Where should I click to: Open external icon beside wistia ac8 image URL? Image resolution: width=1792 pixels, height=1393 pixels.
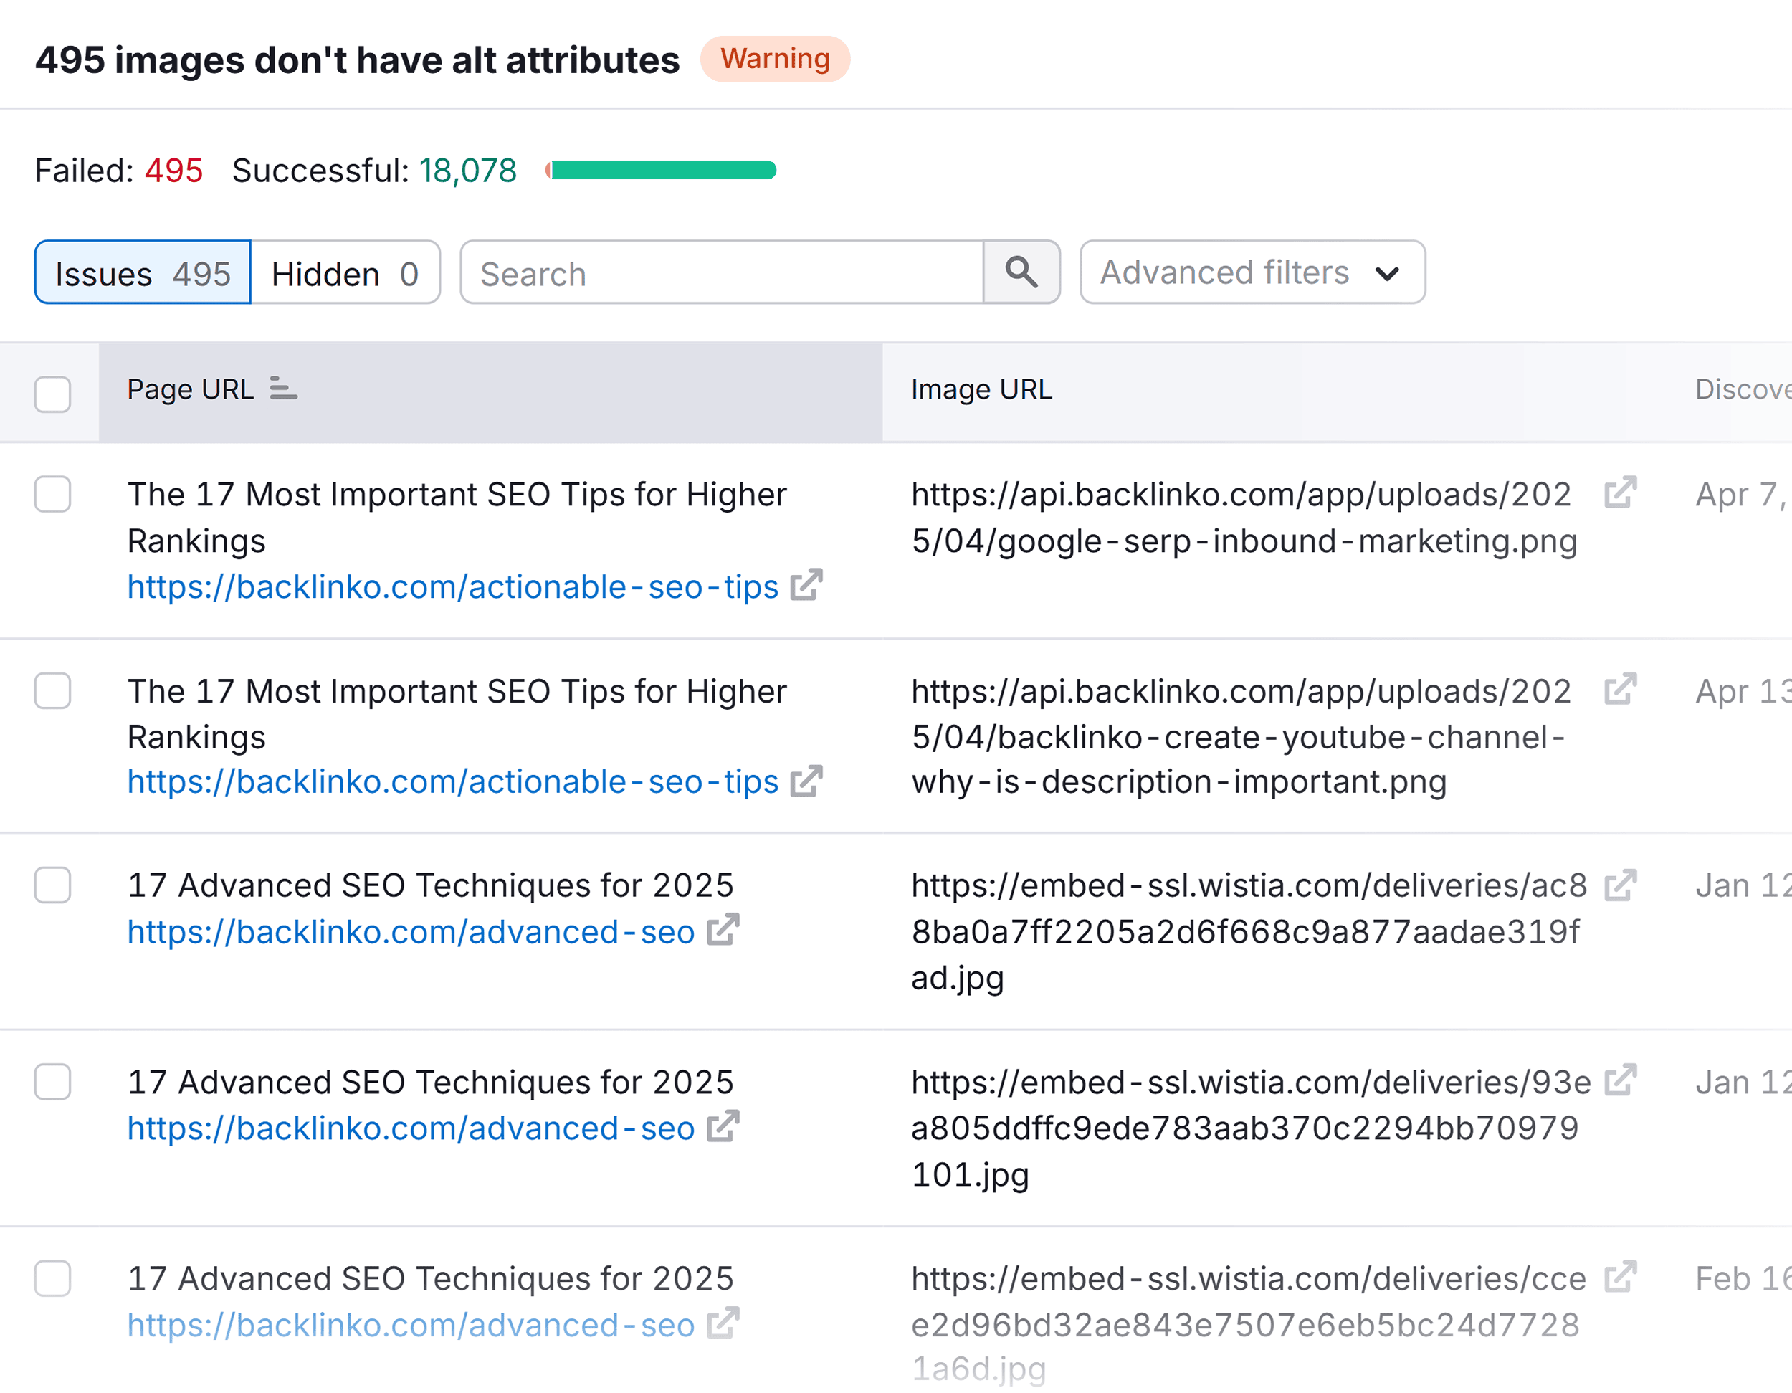(x=1621, y=885)
